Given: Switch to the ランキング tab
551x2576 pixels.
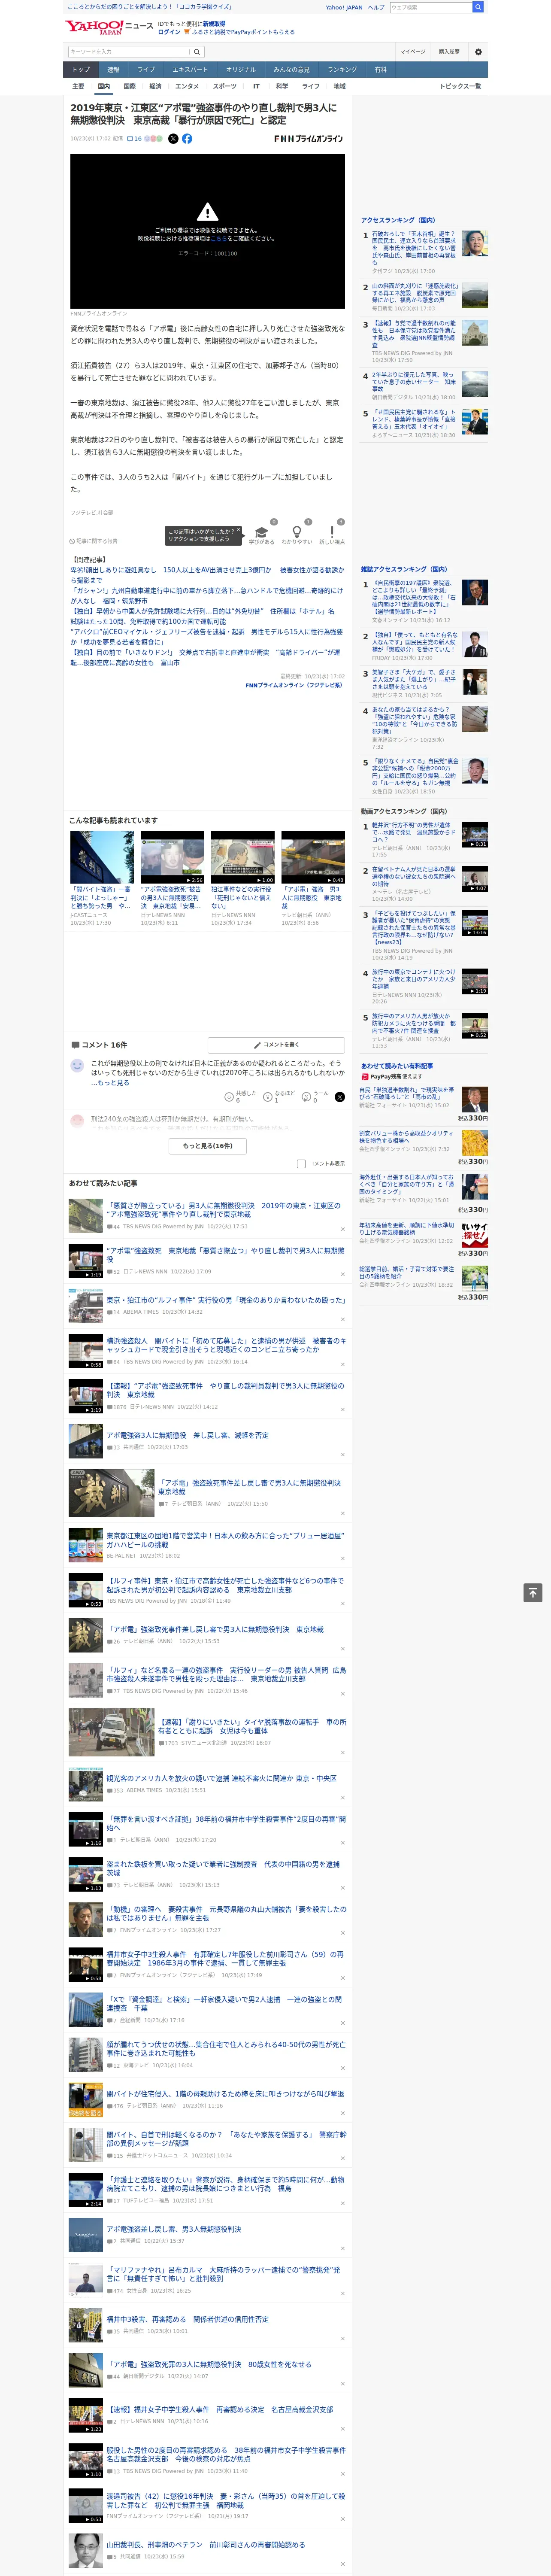Looking at the screenshot, I should (342, 70).
